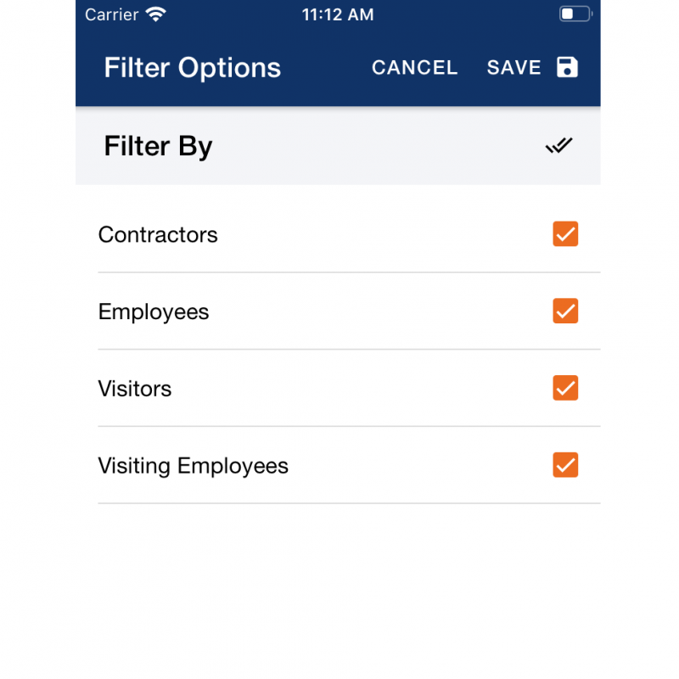This screenshot has height=679, width=679.
Task: Tap the Carrier status text
Action: 112,14
